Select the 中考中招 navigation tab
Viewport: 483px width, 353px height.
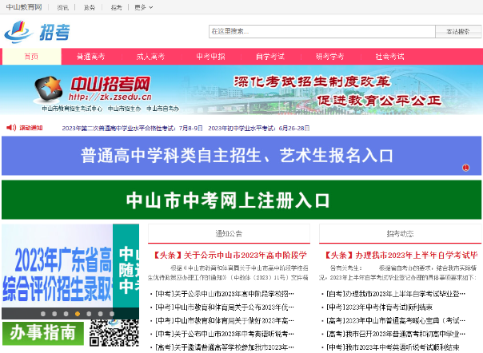[210, 57]
